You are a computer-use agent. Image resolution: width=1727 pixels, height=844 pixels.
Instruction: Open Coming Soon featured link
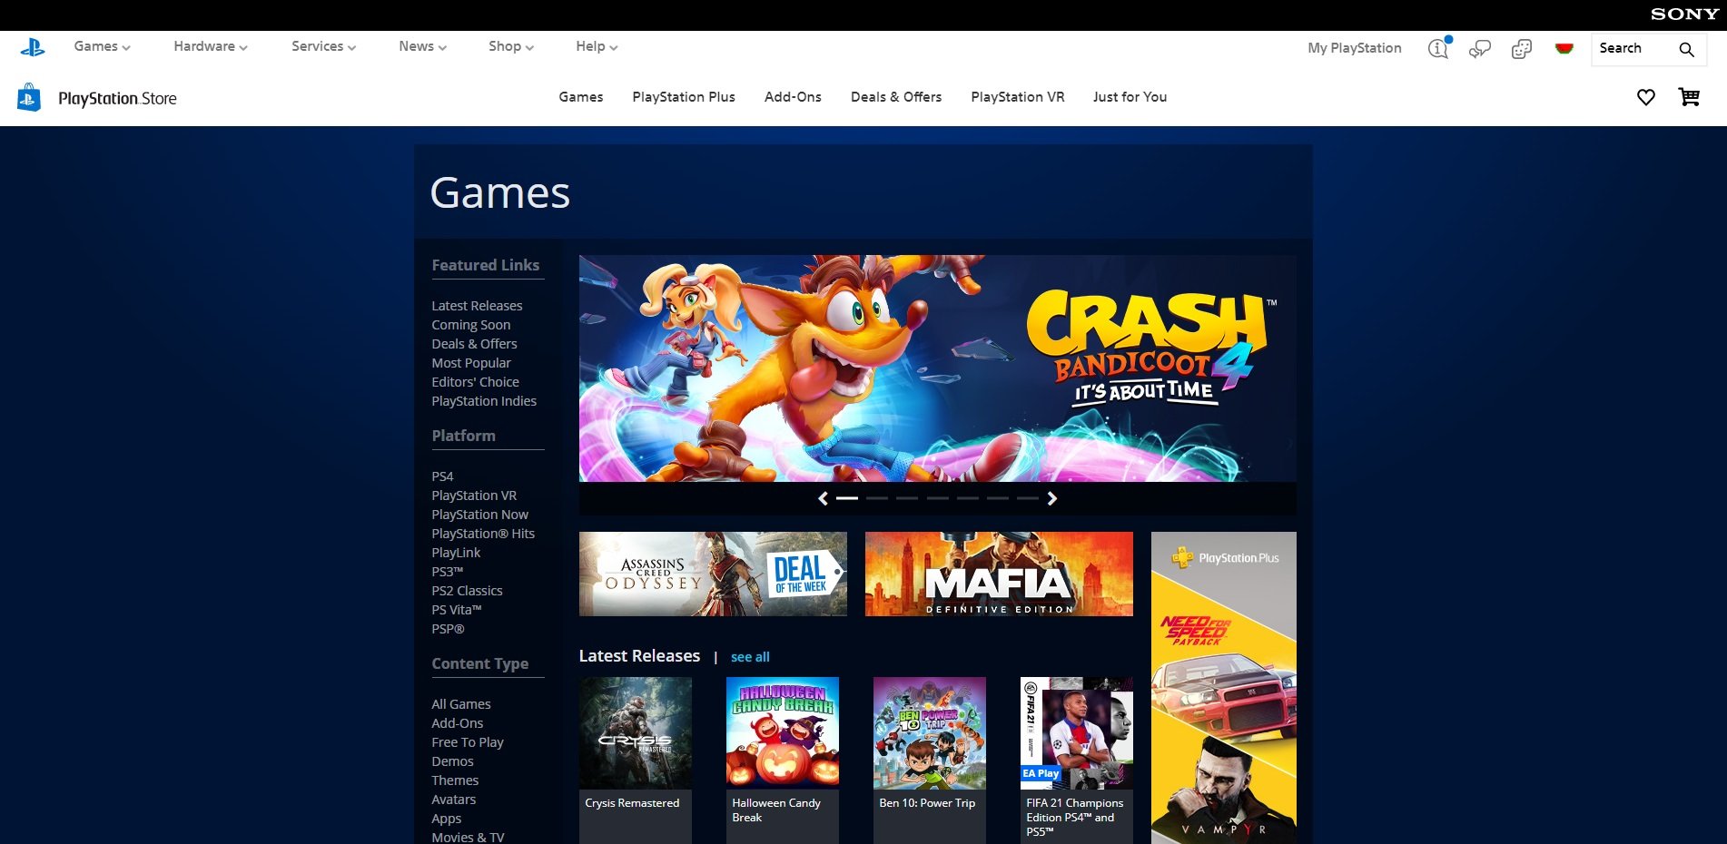click(471, 325)
